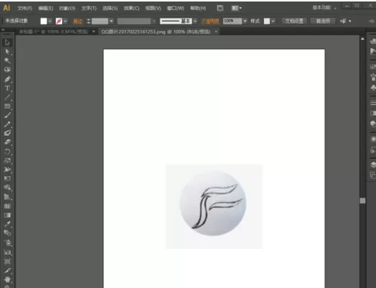Pick the Mesh tool
Image resolution: width=376 pixels, height=288 pixels.
click(x=7, y=206)
